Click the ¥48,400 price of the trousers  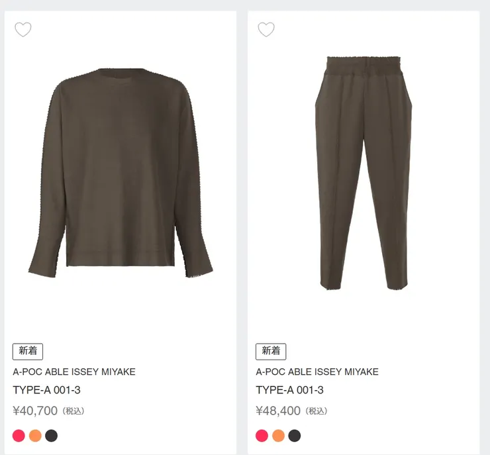tap(278, 411)
